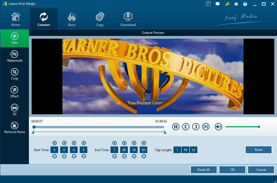Viewport: 277px width, 183px height.
Task: Select the Crop tool in sidebar
Action: 15,74
